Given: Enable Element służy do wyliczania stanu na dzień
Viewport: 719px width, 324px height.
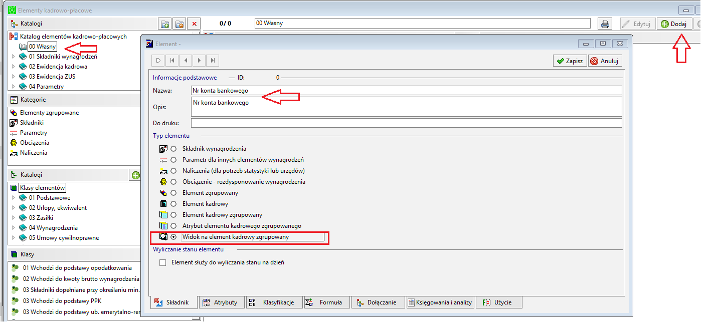Looking at the screenshot, I should (x=162, y=262).
